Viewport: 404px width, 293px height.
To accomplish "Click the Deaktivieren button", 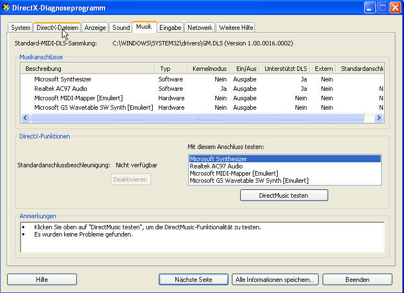I will pos(131,179).
